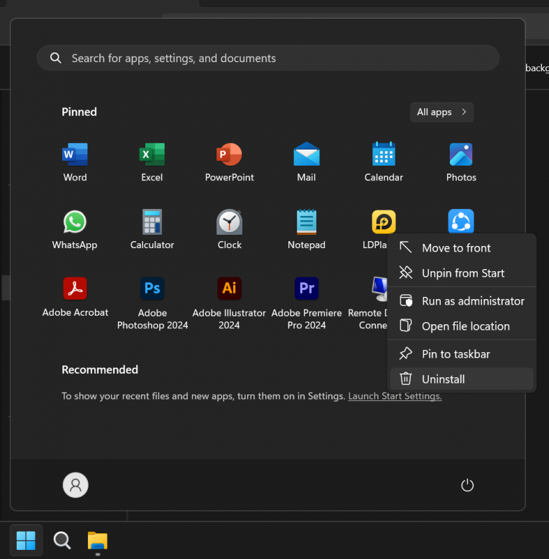This screenshot has width=549, height=559.
Task: Open the user account profile menu
Action: pos(75,485)
